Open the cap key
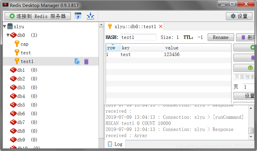Viewport: 257px width, 151px height. 24,44
